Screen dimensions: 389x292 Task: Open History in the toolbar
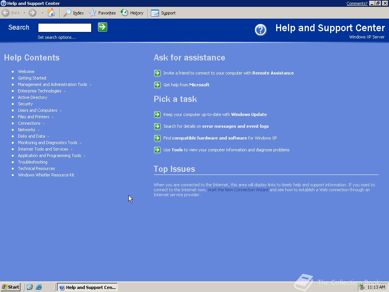click(132, 13)
